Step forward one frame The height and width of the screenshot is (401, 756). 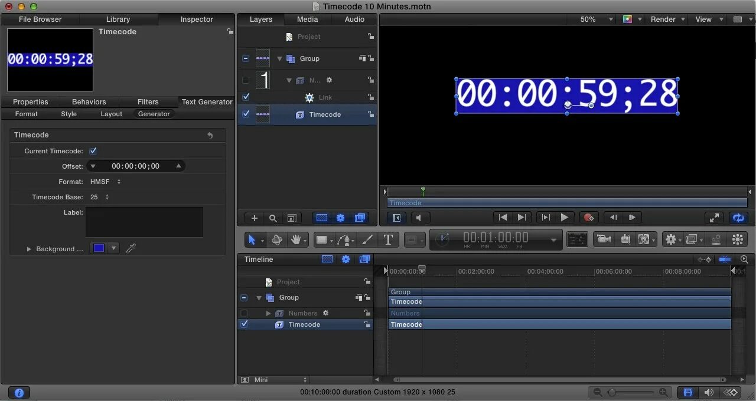point(632,218)
